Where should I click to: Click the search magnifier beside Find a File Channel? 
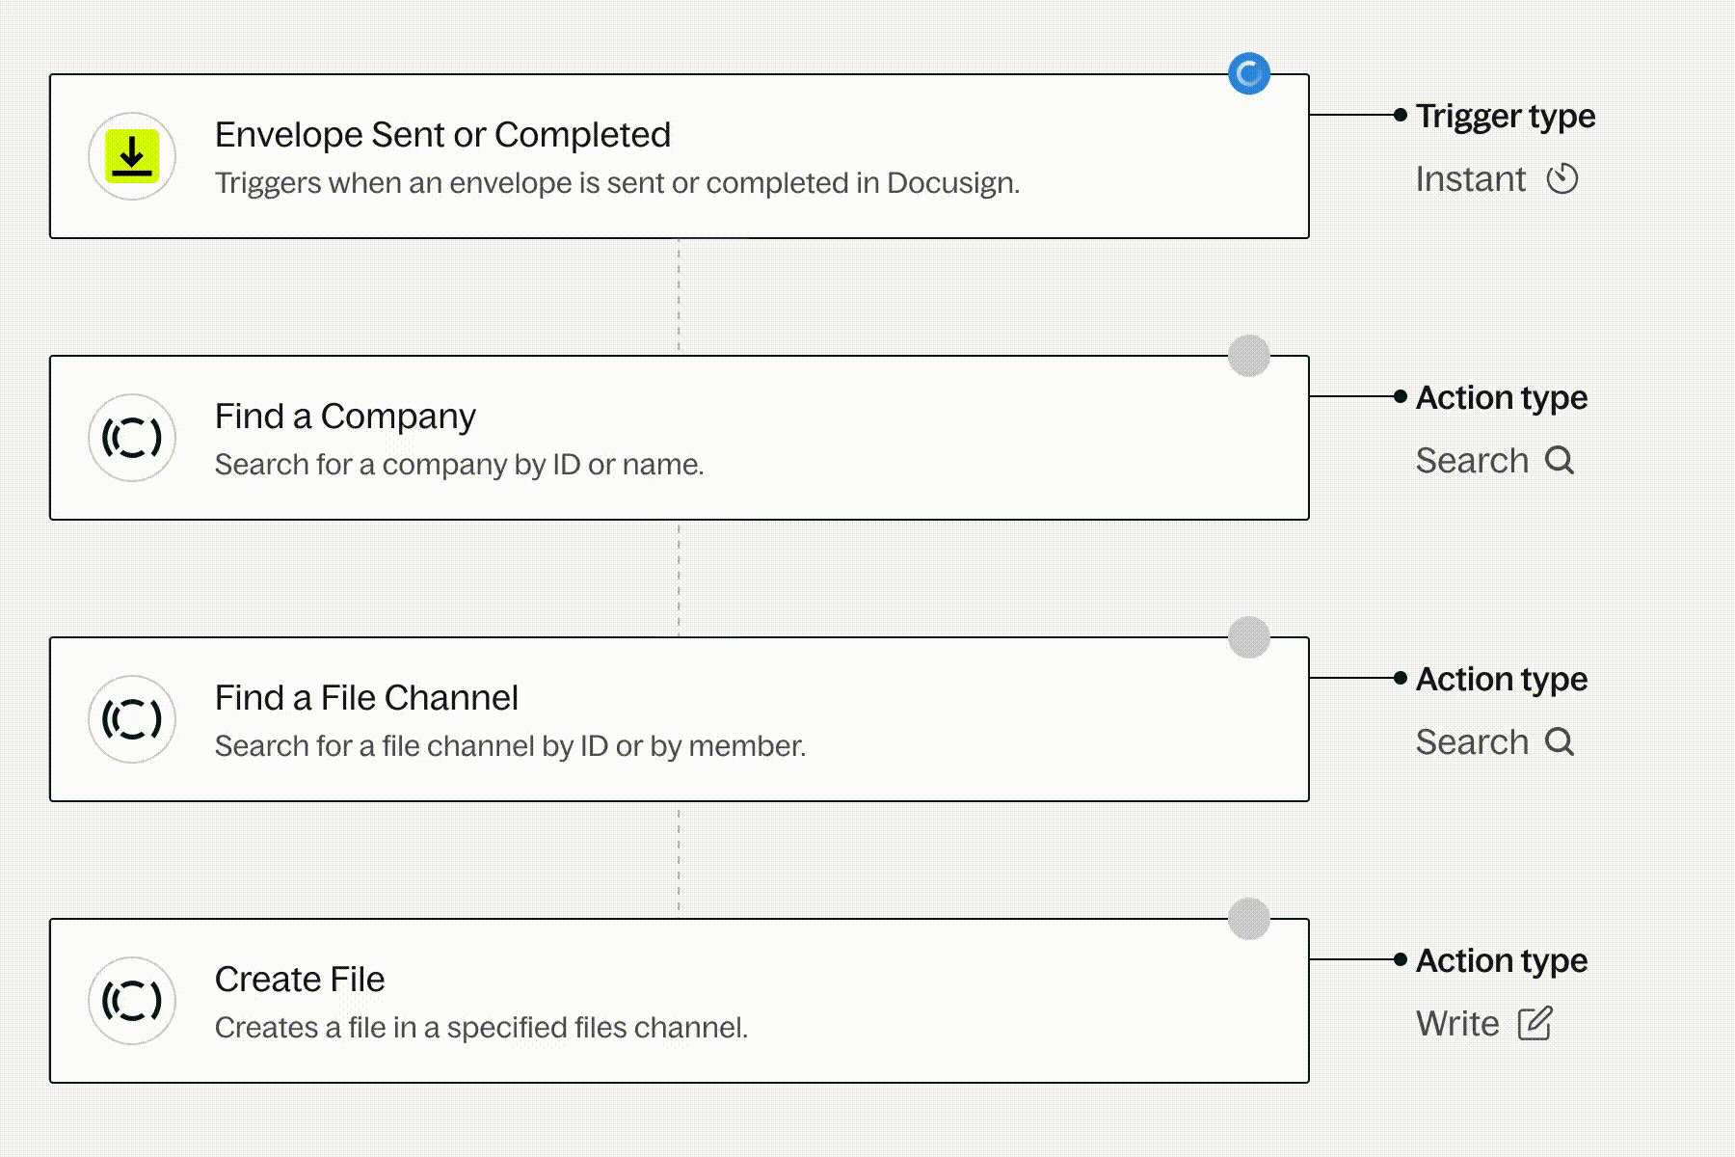coord(1560,742)
